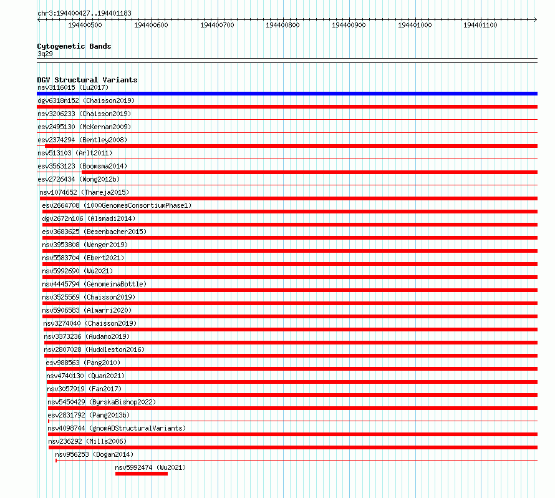This screenshot has width=555, height=498.
Task: Select esv988563 (Pang2010) label
Action: pos(83,363)
